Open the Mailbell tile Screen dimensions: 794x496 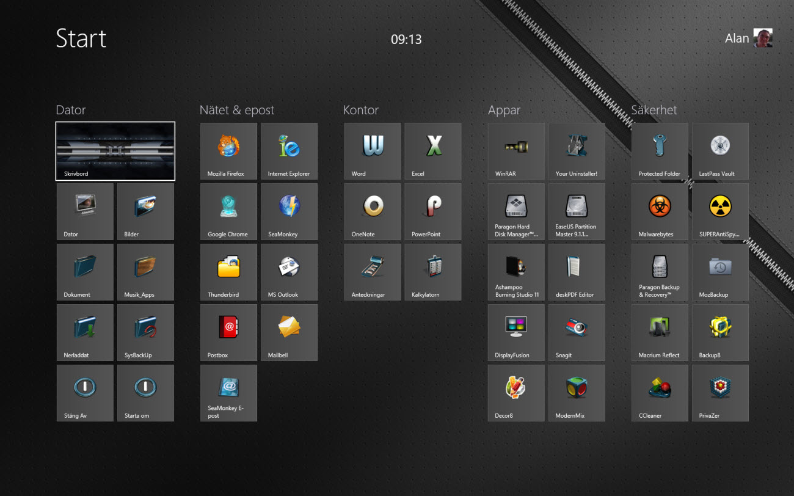click(x=289, y=332)
